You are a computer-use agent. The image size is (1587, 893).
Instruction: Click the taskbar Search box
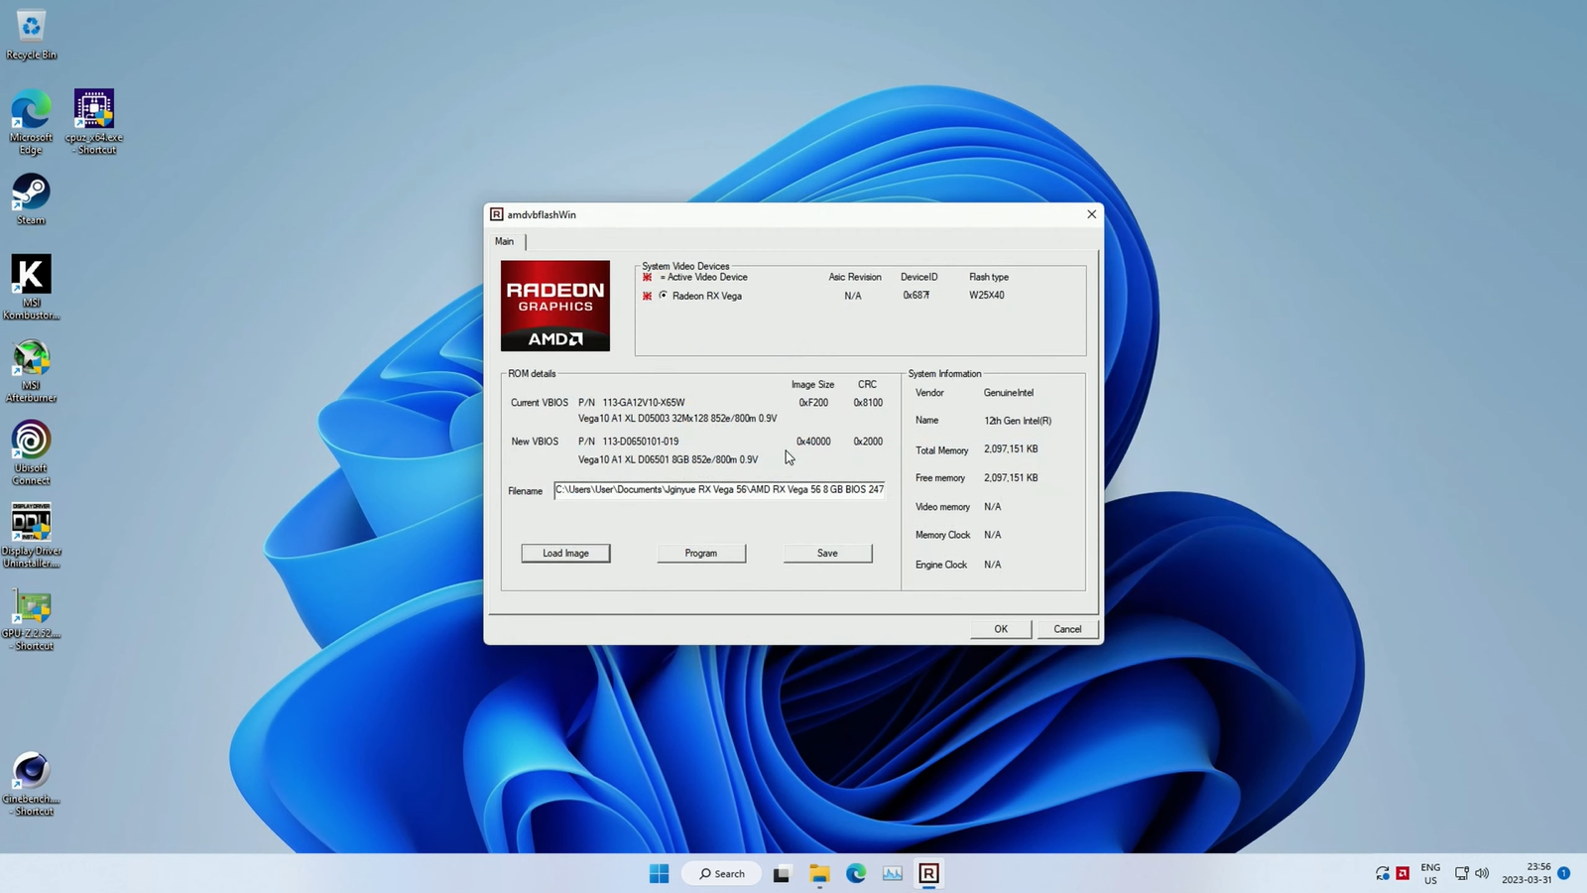(x=721, y=873)
